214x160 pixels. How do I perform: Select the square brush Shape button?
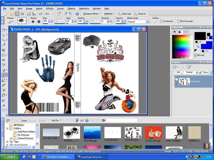(39, 22)
